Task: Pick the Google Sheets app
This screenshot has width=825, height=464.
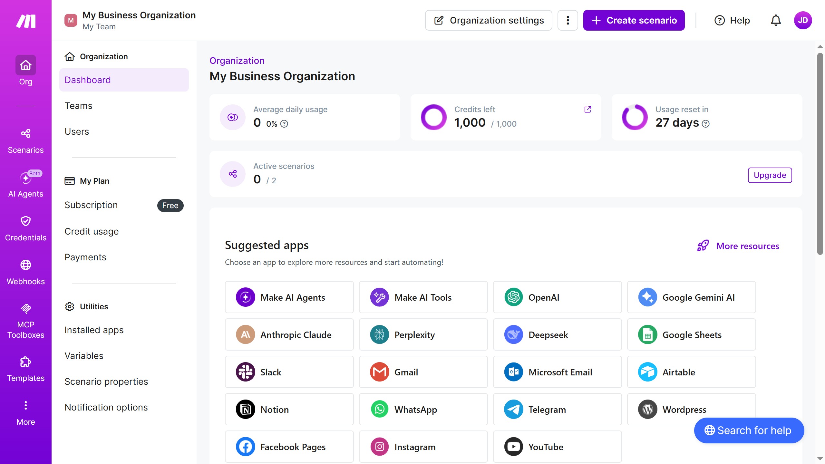Action: coord(692,334)
